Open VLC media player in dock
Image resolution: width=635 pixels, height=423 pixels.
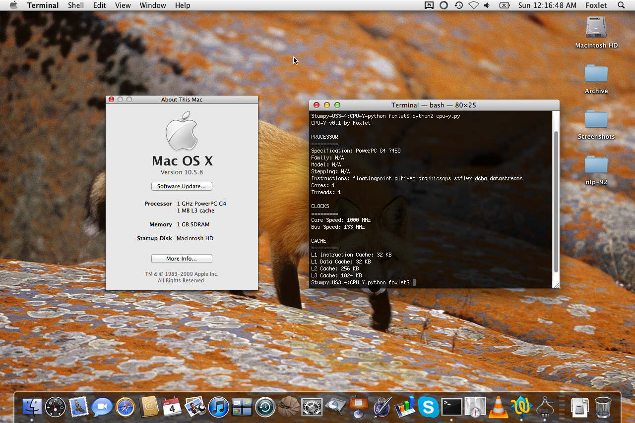tap(498, 407)
